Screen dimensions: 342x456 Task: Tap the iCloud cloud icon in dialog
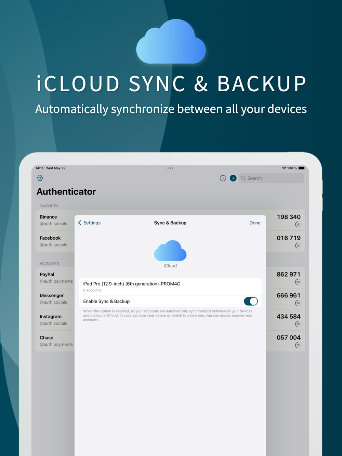(x=170, y=251)
